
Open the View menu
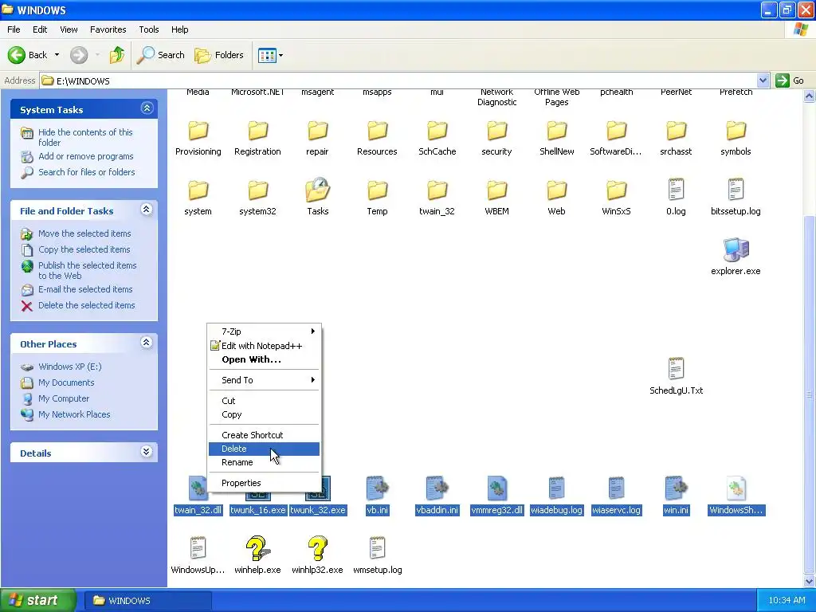(x=69, y=29)
